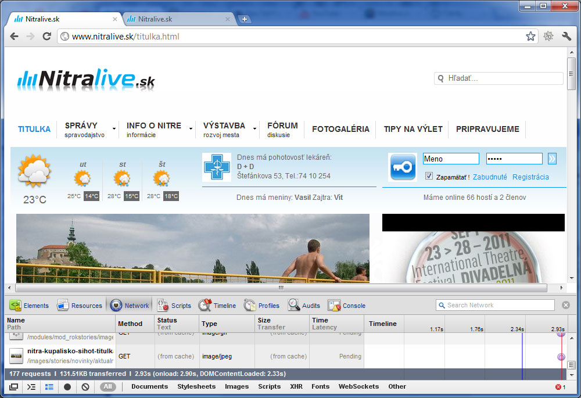The image size is (581, 398).
Task: Click the Registrácia link
Action: [530, 177]
